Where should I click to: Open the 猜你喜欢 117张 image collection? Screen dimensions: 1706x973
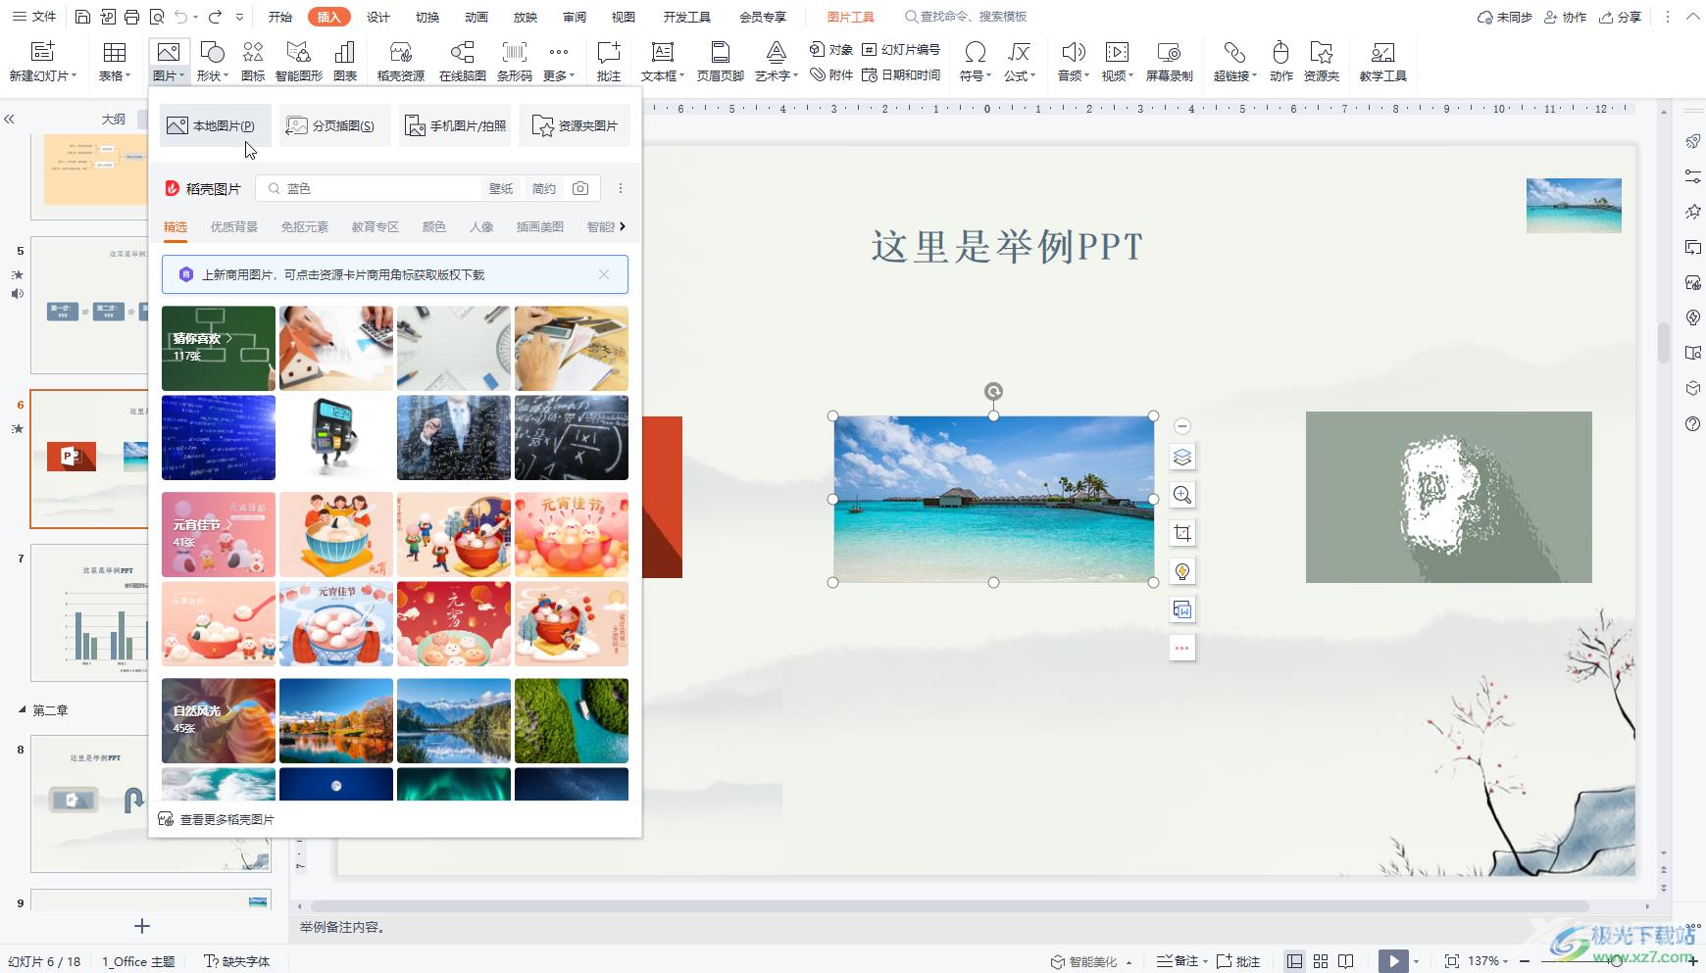pyautogui.click(x=219, y=348)
